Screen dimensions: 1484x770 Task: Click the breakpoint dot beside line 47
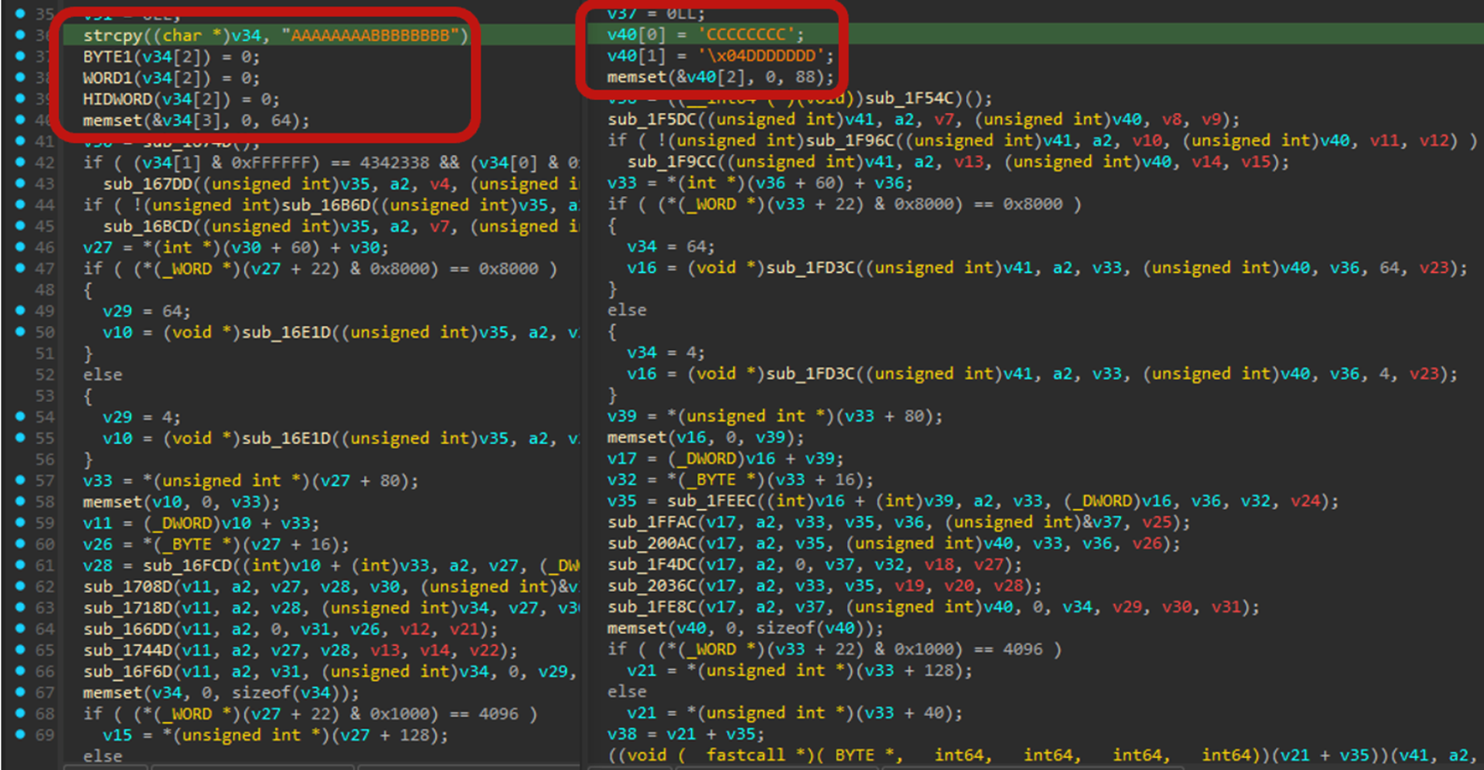coord(21,268)
